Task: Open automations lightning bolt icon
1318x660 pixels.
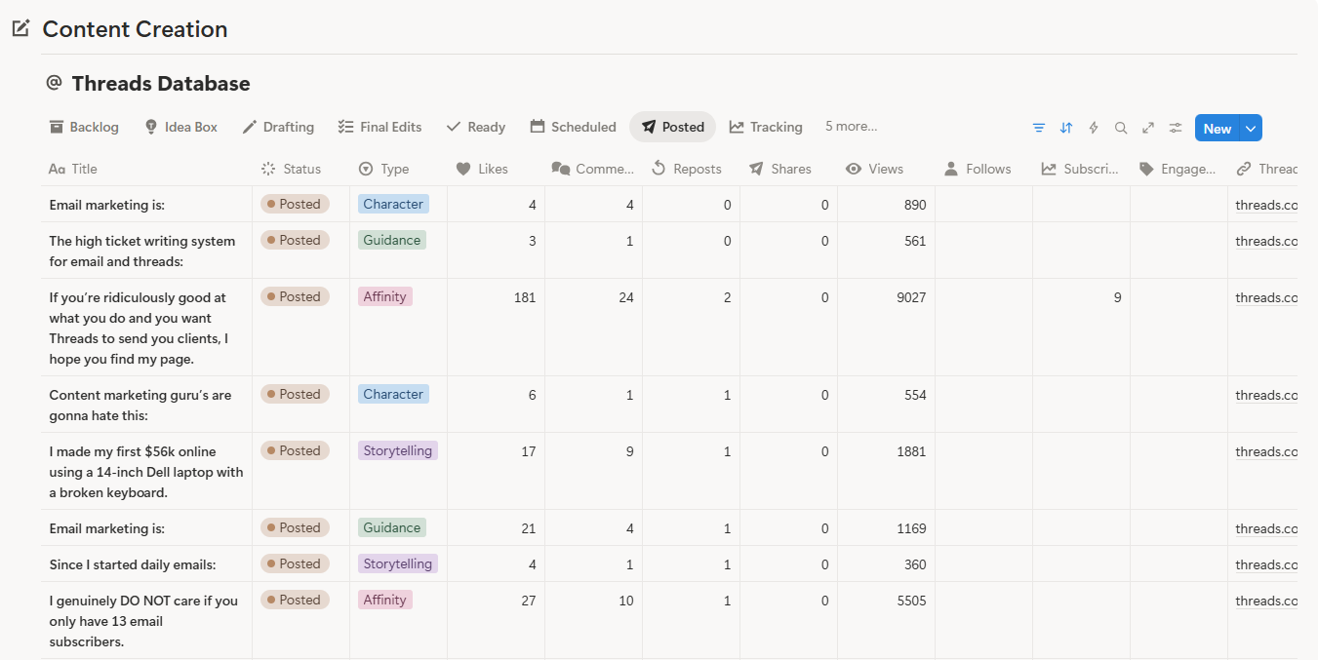Action: [x=1094, y=128]
